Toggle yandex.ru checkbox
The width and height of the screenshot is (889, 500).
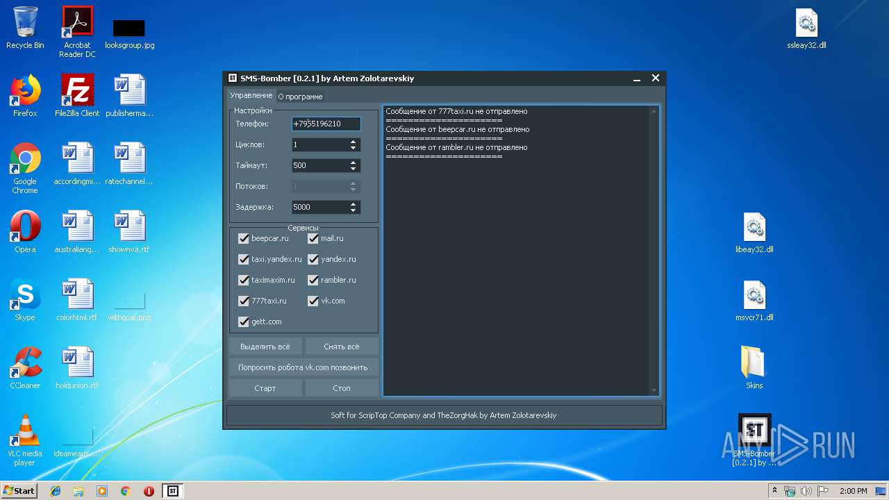coord(313,259)
